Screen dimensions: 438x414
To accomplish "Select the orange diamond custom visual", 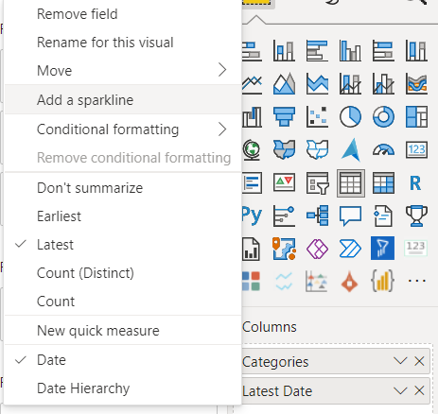I will coord(349,281).
